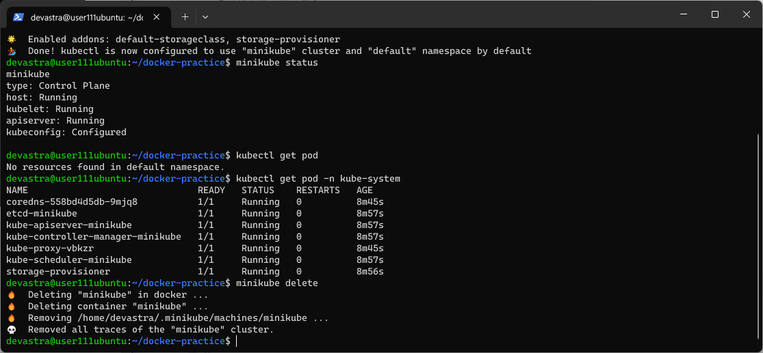Screen dimensions: 763x353
Task: Click the PowerShell icon in the terminal tab
Action: [18, 17]
